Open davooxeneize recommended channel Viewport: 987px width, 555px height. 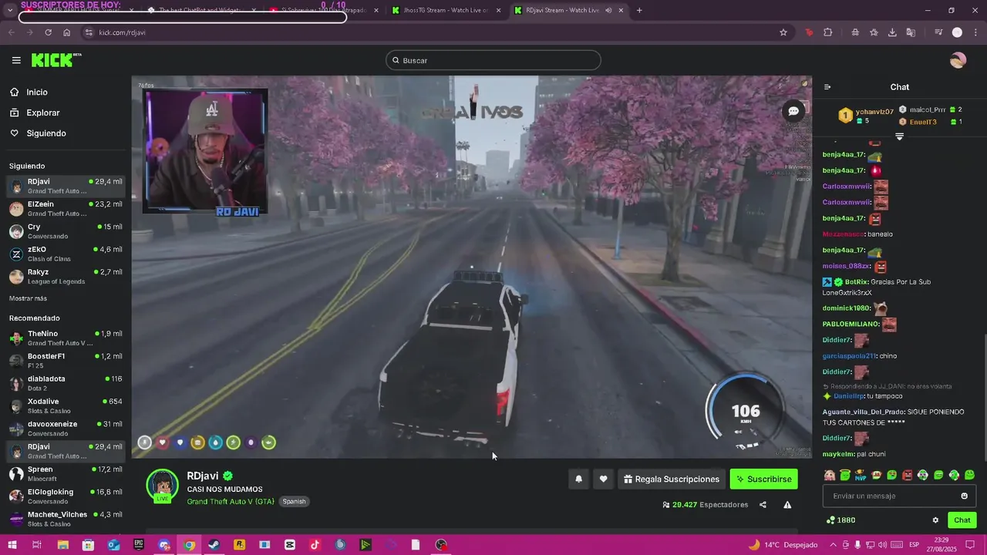coord(66,428)
